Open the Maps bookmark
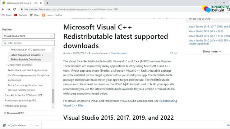The width and height of the screenshot is (230, 129). [x=34, y=15]
